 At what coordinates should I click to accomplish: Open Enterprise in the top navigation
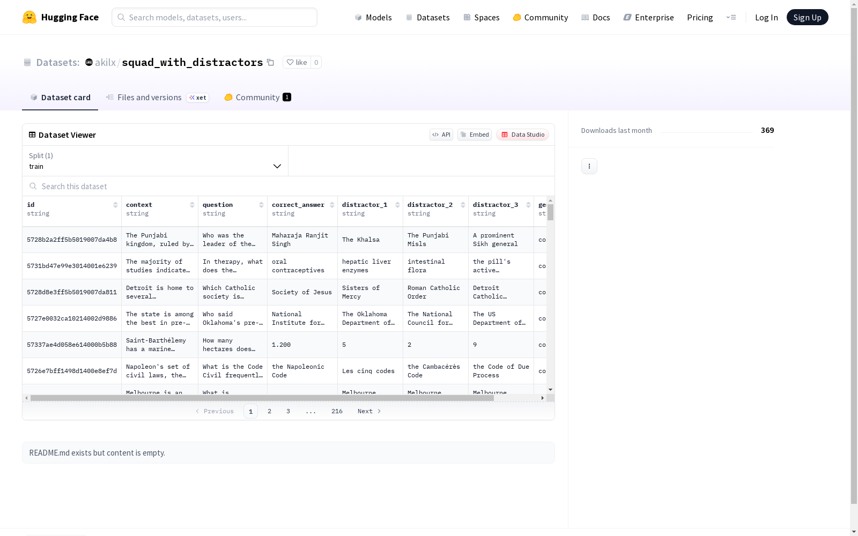pos(649,17)
